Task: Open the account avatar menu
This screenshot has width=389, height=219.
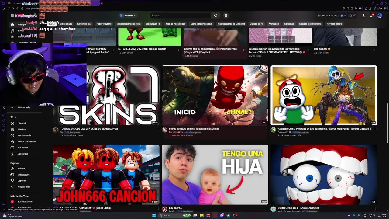Action: click(x=380, y=16)
